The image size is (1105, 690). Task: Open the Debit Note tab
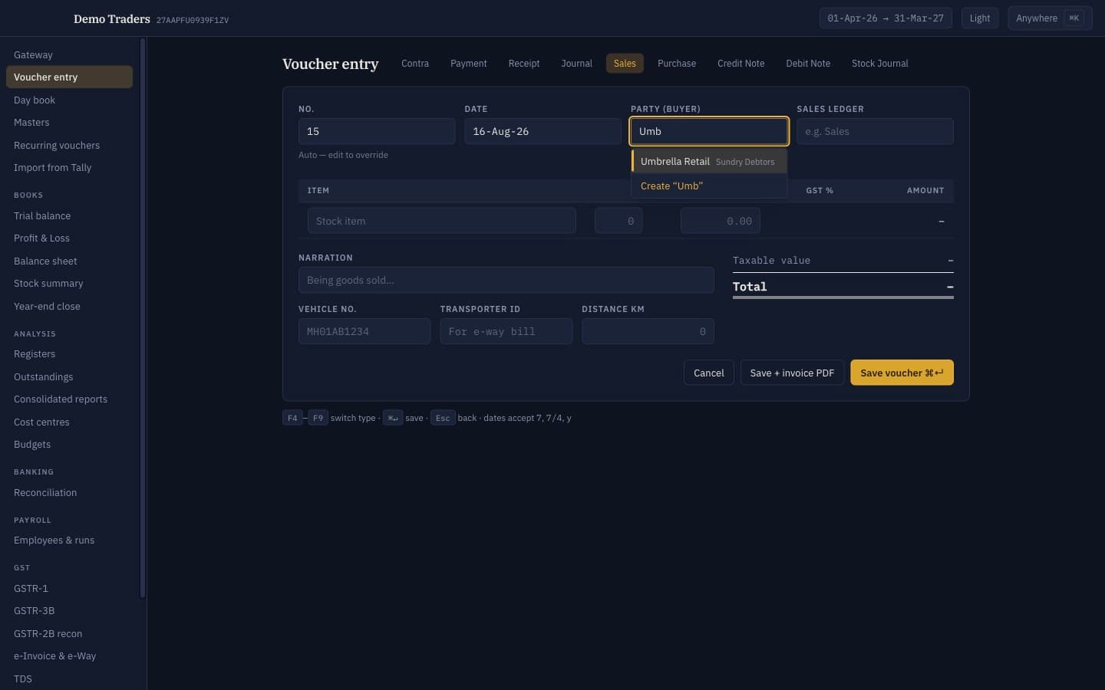(808, 64)
